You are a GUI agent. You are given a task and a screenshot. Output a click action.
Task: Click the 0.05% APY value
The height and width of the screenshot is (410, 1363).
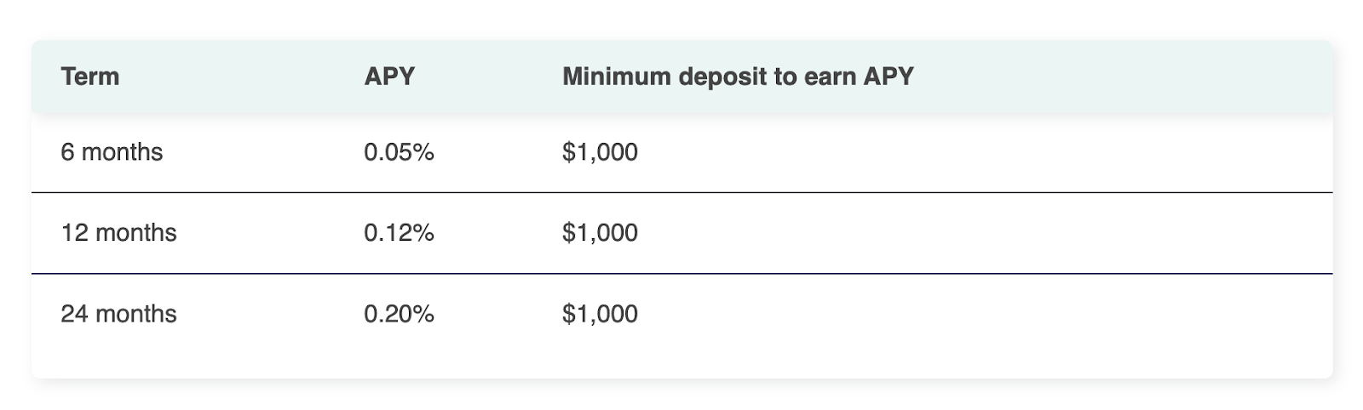coord(399,152)
